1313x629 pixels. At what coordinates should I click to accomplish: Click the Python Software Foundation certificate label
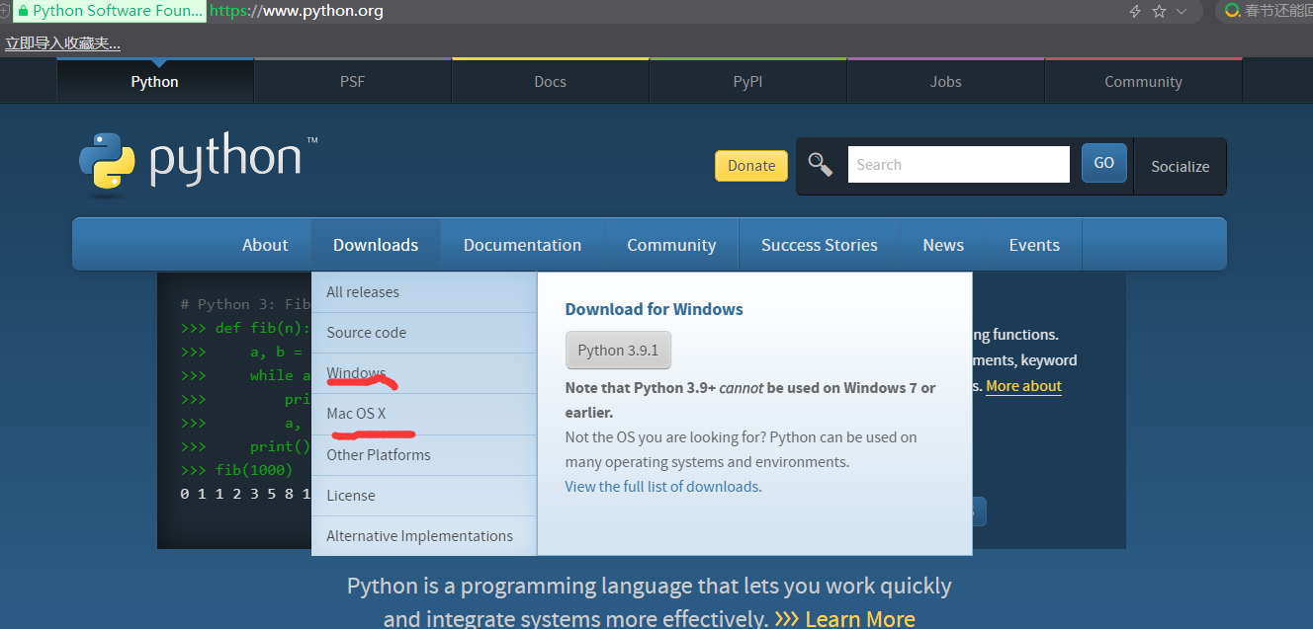(x=111, y=12)
